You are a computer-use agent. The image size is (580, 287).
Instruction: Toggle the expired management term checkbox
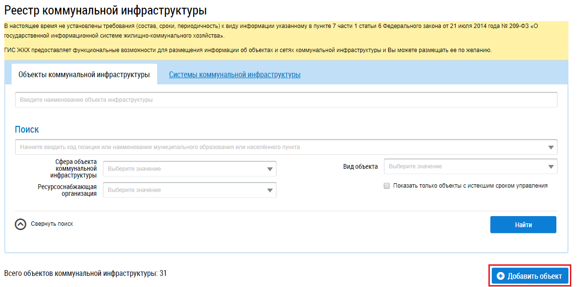387,186
